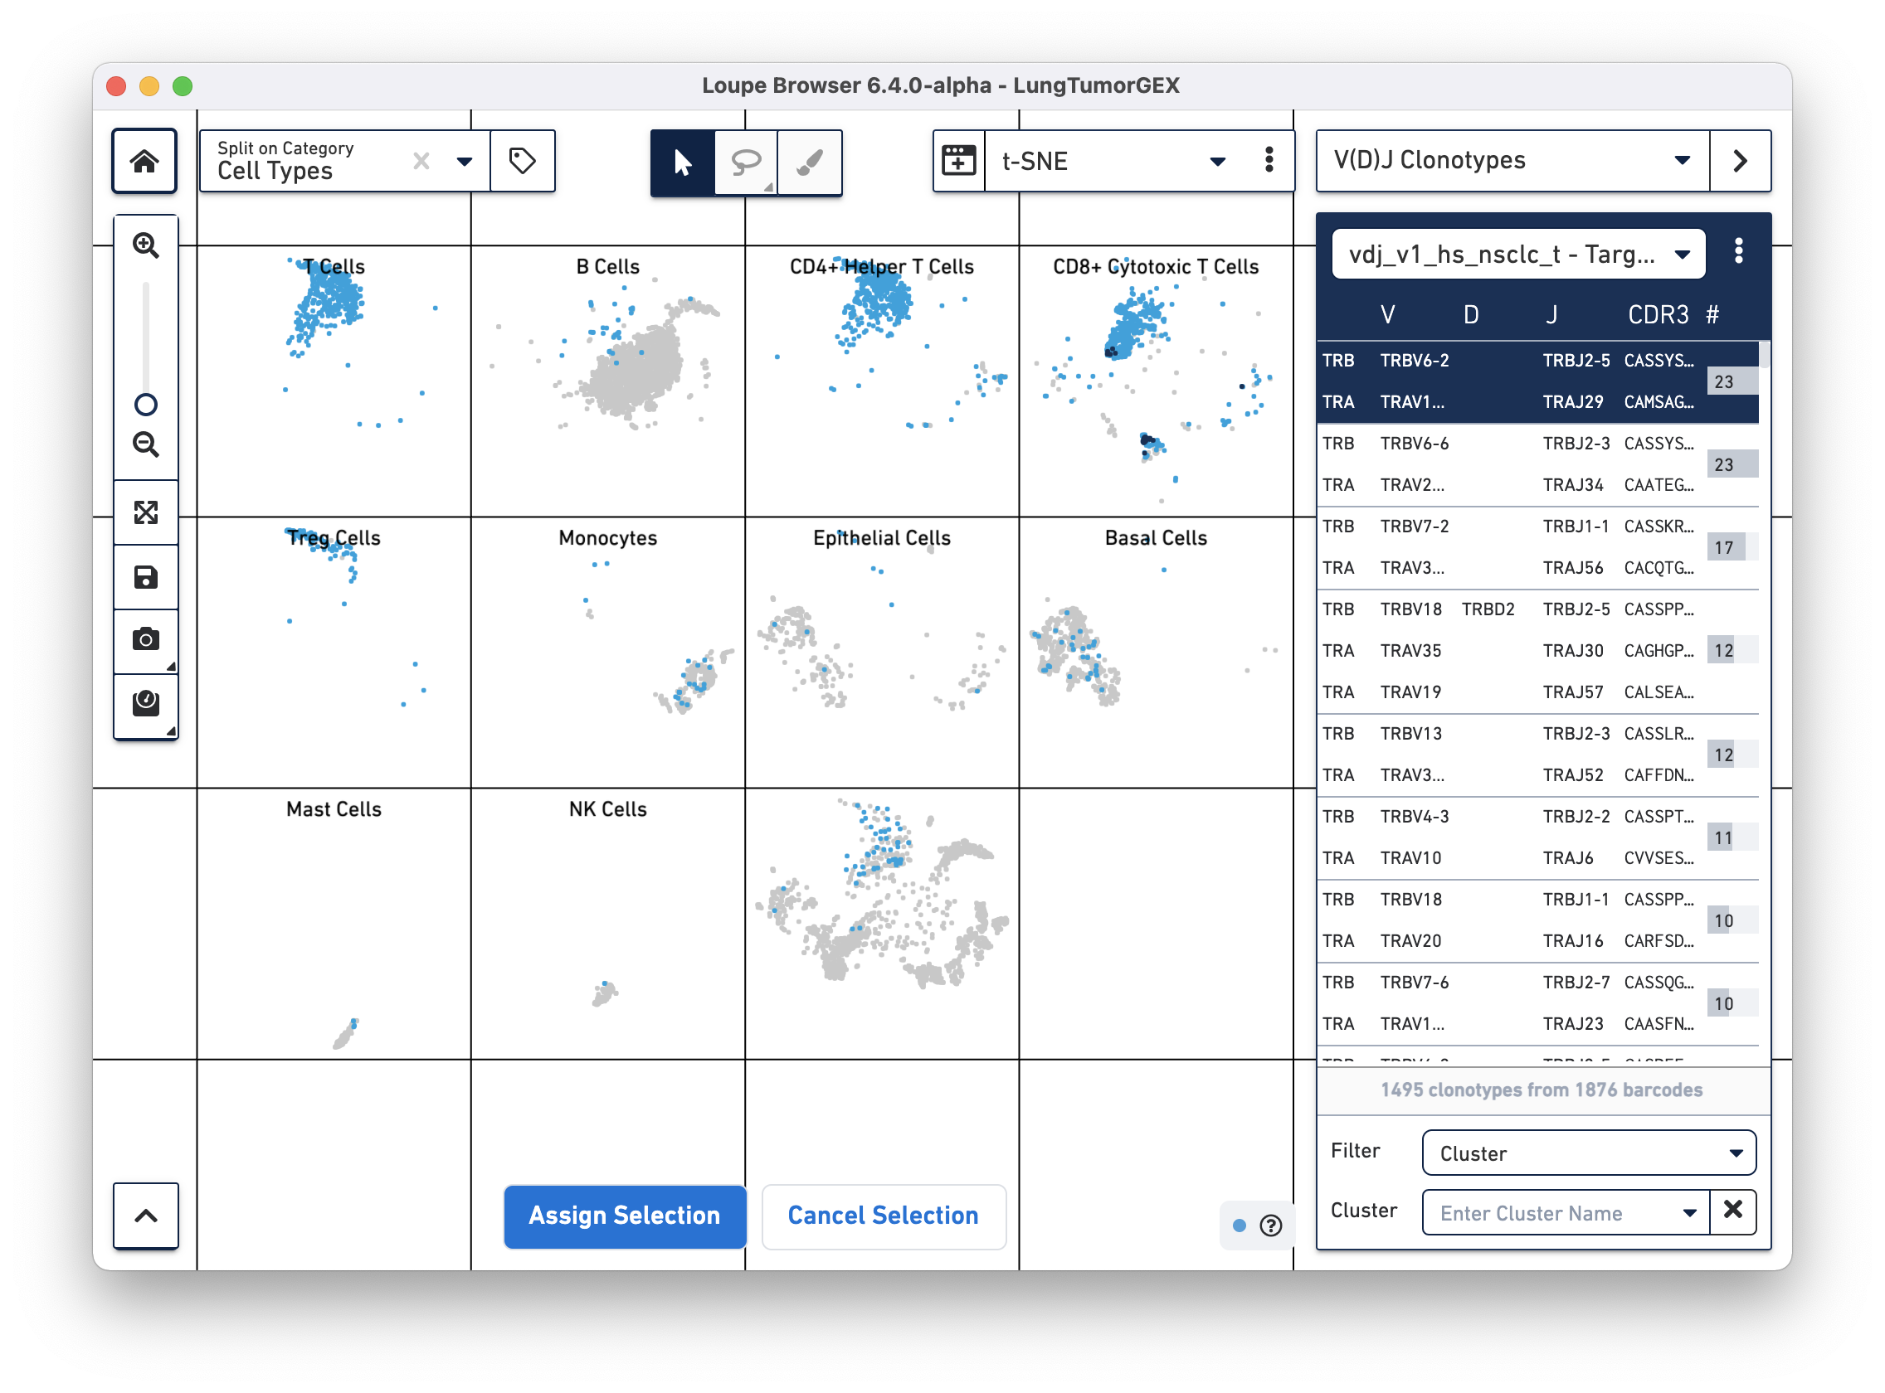Select the TRBV4-3 clonotype row

coord(1537,837)
